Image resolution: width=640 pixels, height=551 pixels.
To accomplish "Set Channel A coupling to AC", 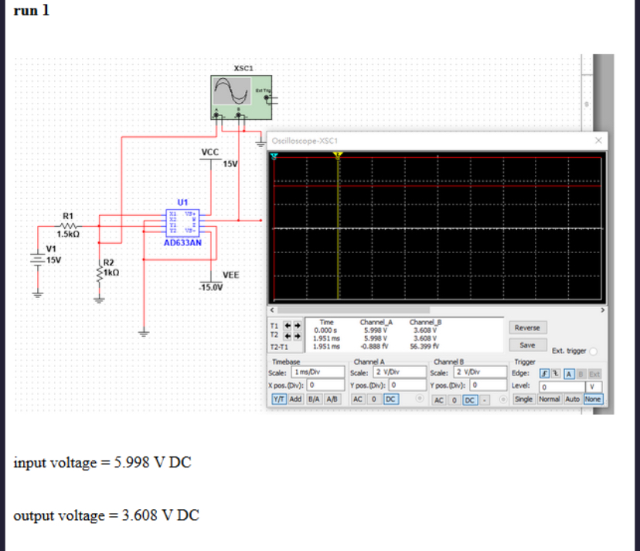I will coord(358,398).
